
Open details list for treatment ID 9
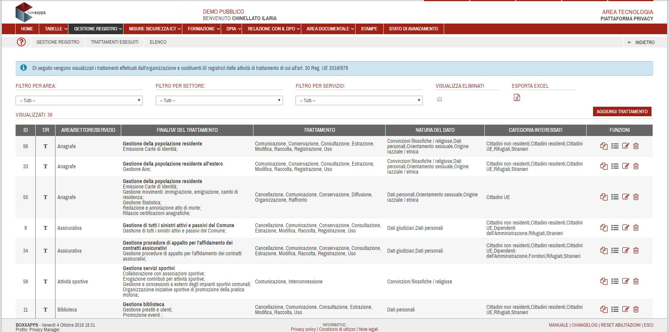coord(615,228)
